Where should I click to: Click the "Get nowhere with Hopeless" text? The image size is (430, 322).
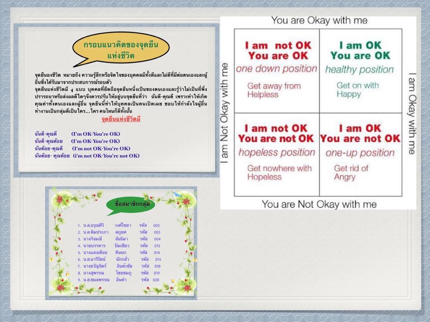click(279, 173)
